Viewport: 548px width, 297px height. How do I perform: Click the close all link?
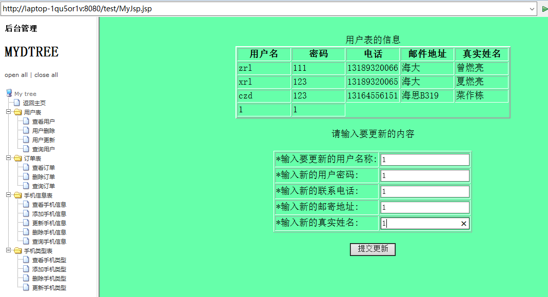pos(46,75)
